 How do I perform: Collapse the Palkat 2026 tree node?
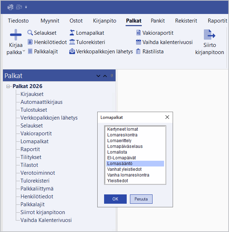coord(8,86)
